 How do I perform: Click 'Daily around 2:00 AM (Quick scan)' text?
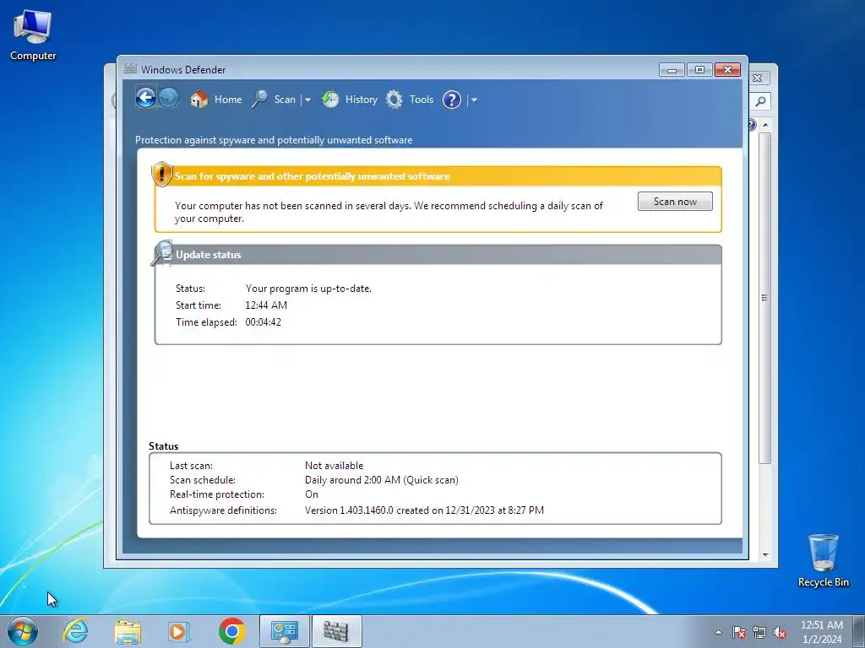click(x=381, y=480)
